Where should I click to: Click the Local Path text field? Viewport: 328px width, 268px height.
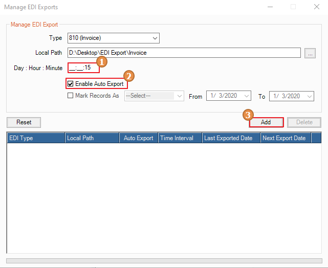pyautogui.click(x=183, y=53)
